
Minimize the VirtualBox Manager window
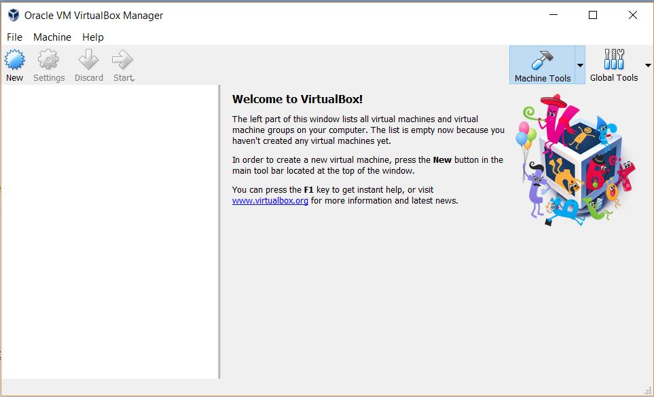pos(554,14)
